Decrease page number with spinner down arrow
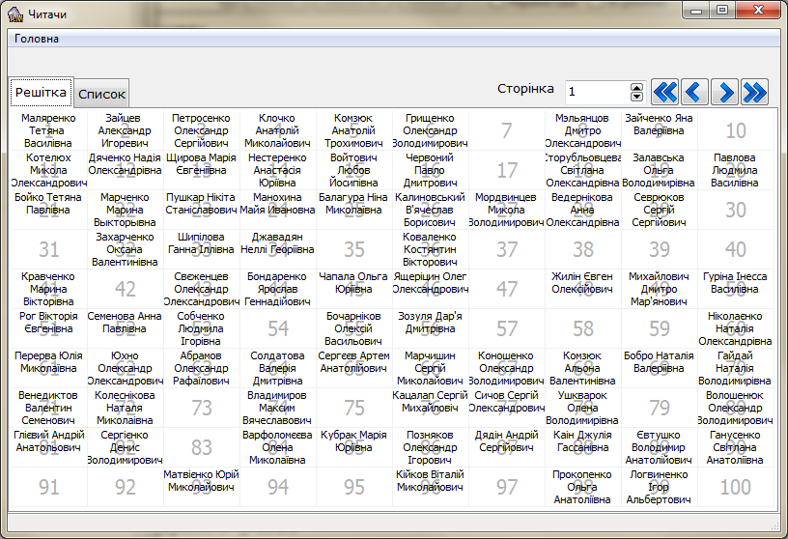This screenshot has height=539, width=788. coord(636,96)
